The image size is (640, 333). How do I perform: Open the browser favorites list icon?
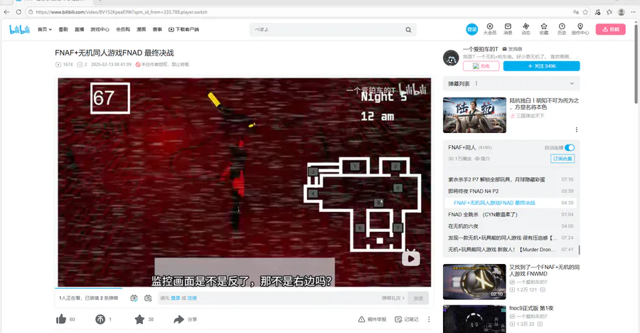pyautogui.click(x=609, y=12)
